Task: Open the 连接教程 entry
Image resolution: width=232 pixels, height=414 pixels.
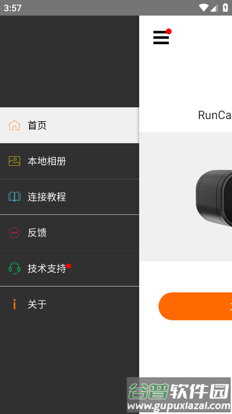Action: [70, 197]
